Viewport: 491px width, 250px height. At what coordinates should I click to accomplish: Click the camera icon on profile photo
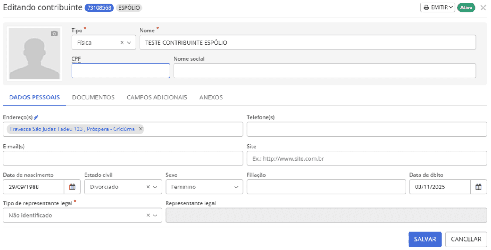pos(54,34)
